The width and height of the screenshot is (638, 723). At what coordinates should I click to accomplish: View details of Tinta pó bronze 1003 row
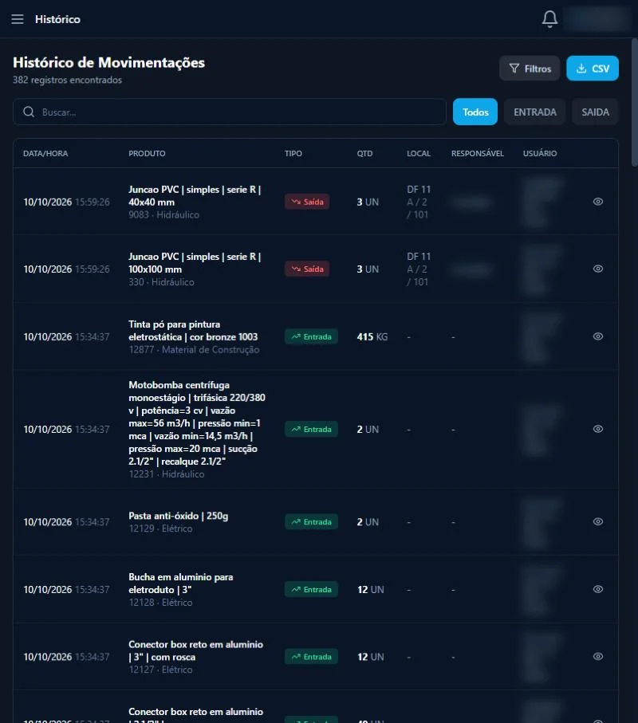598,336
